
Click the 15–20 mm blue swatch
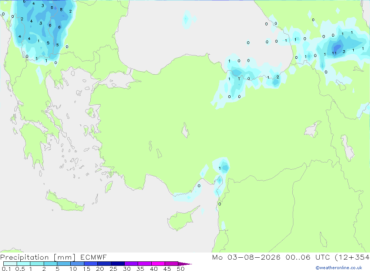pos(91,264)
